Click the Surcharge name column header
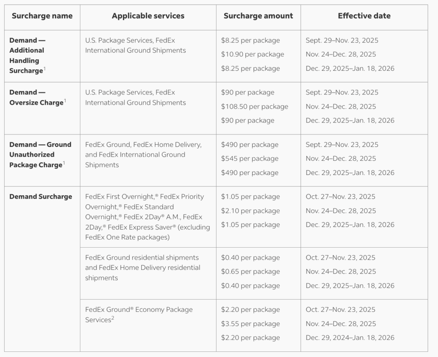The width and height of the screenshot is (438, 357). pyautogui.click(x=42, y=16)
